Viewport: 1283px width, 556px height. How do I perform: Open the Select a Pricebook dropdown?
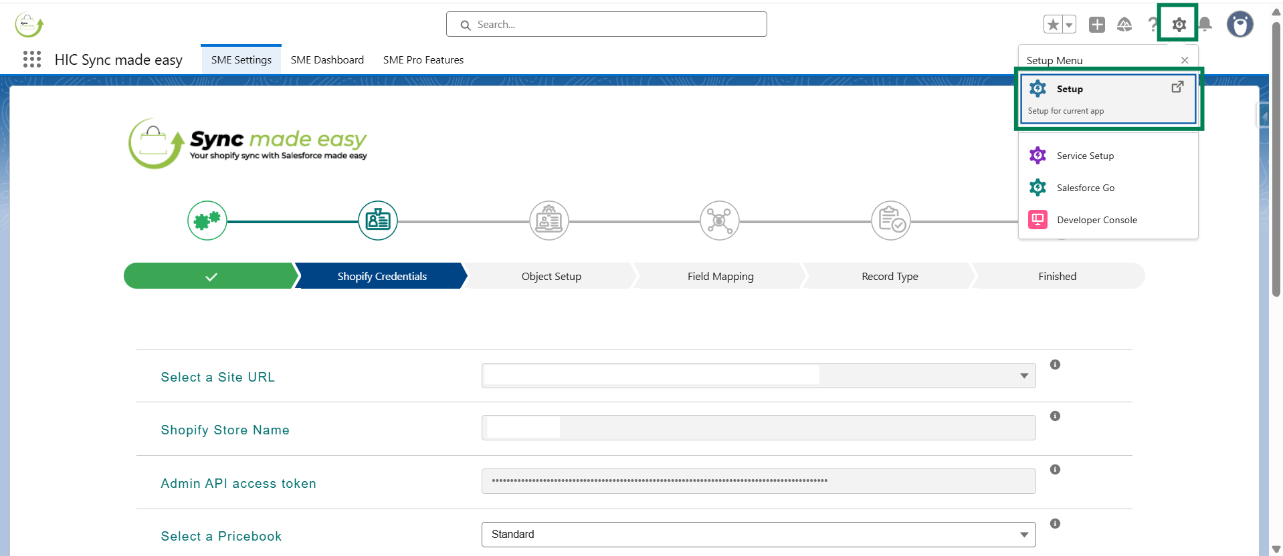point(758,535)
